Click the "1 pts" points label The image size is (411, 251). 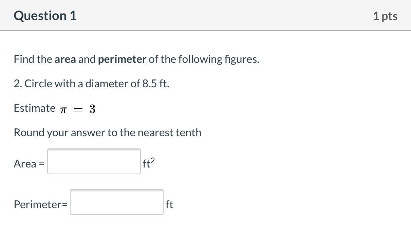pyautogui.click(x=385, y=16)
